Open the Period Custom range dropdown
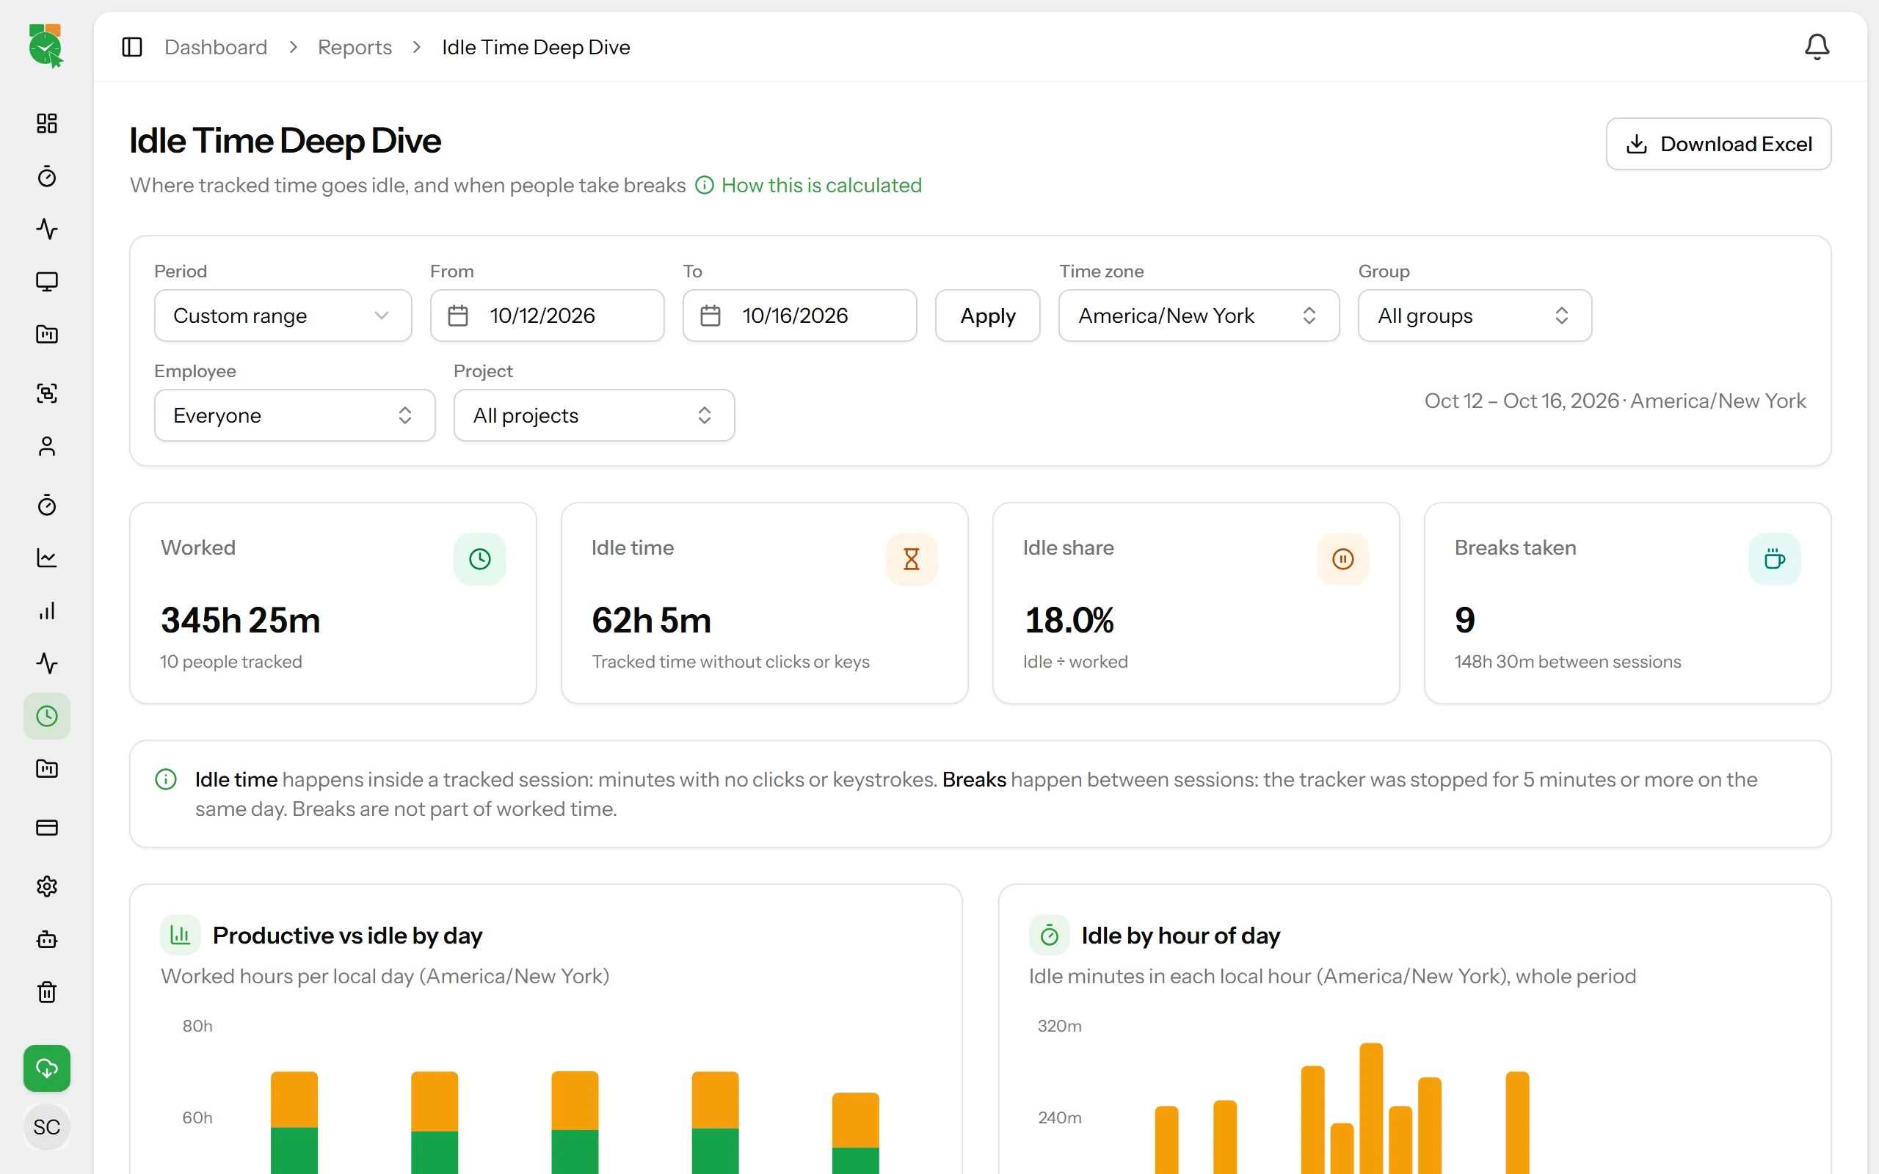The image size is (1879, 1174). [x=283, y=316]
